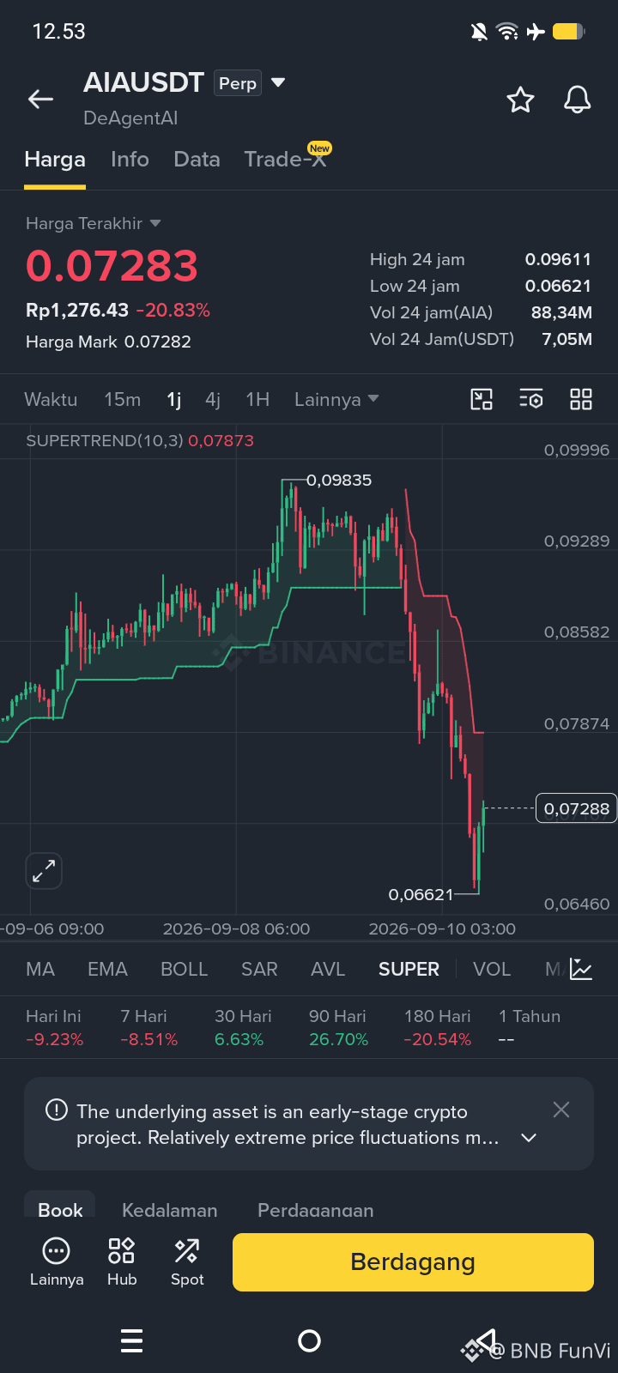Add AIAUSDT to favorites with star icon
Screen dimensions: 618x1373
[520, 100]
